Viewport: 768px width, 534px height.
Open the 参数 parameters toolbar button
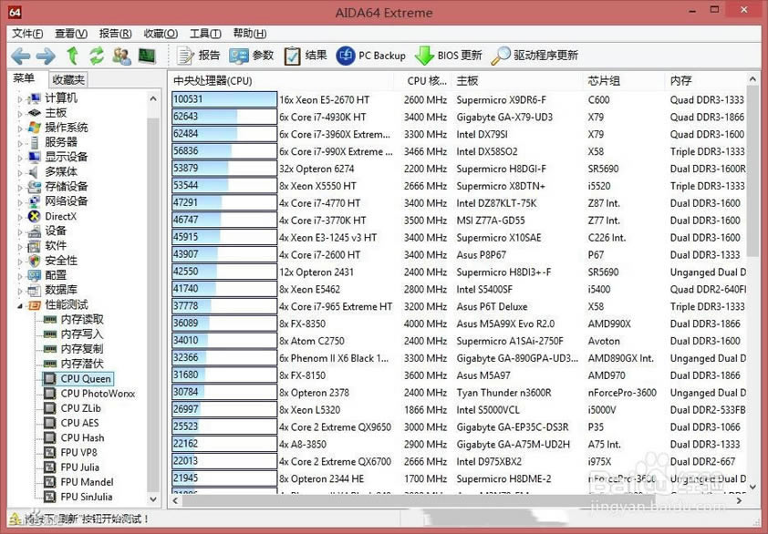coord(251,56)
